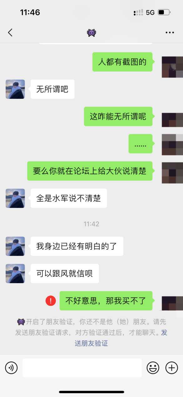Tap the purple monster emoji chat title
This screenshot has height=397, width=183.
point(91,33)
